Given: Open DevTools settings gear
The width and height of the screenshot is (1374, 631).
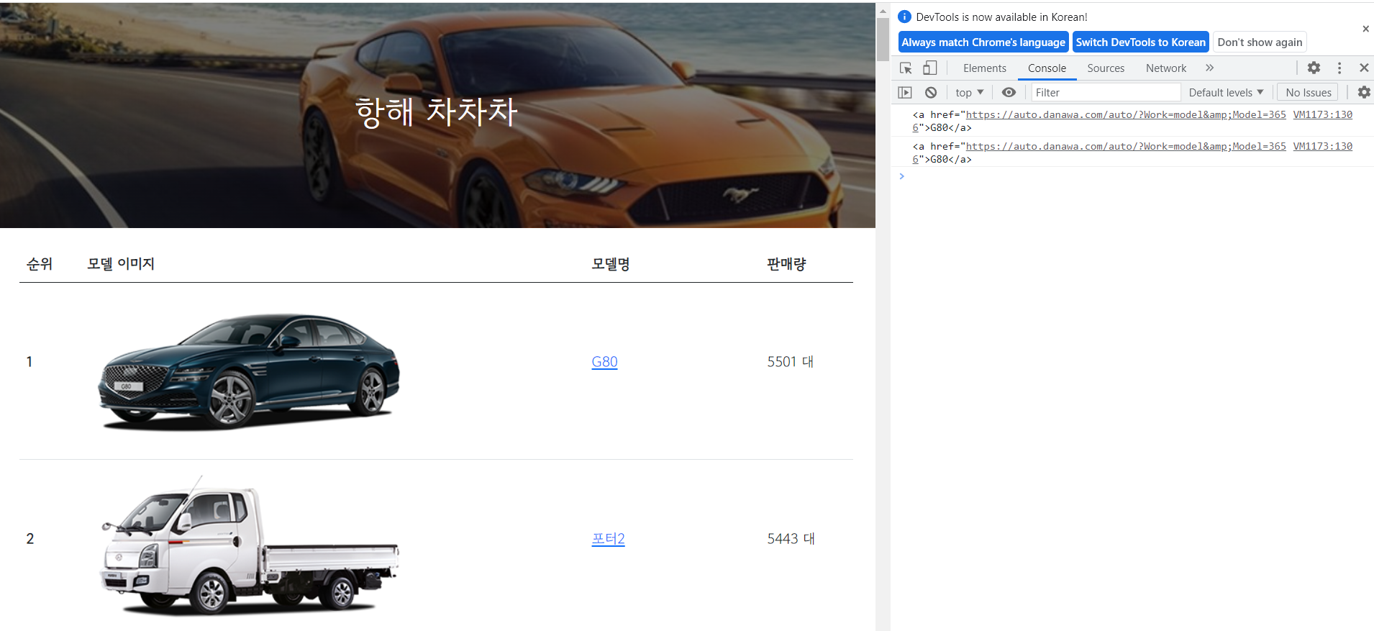Looking at the screenshot, I should (1314, 68).
